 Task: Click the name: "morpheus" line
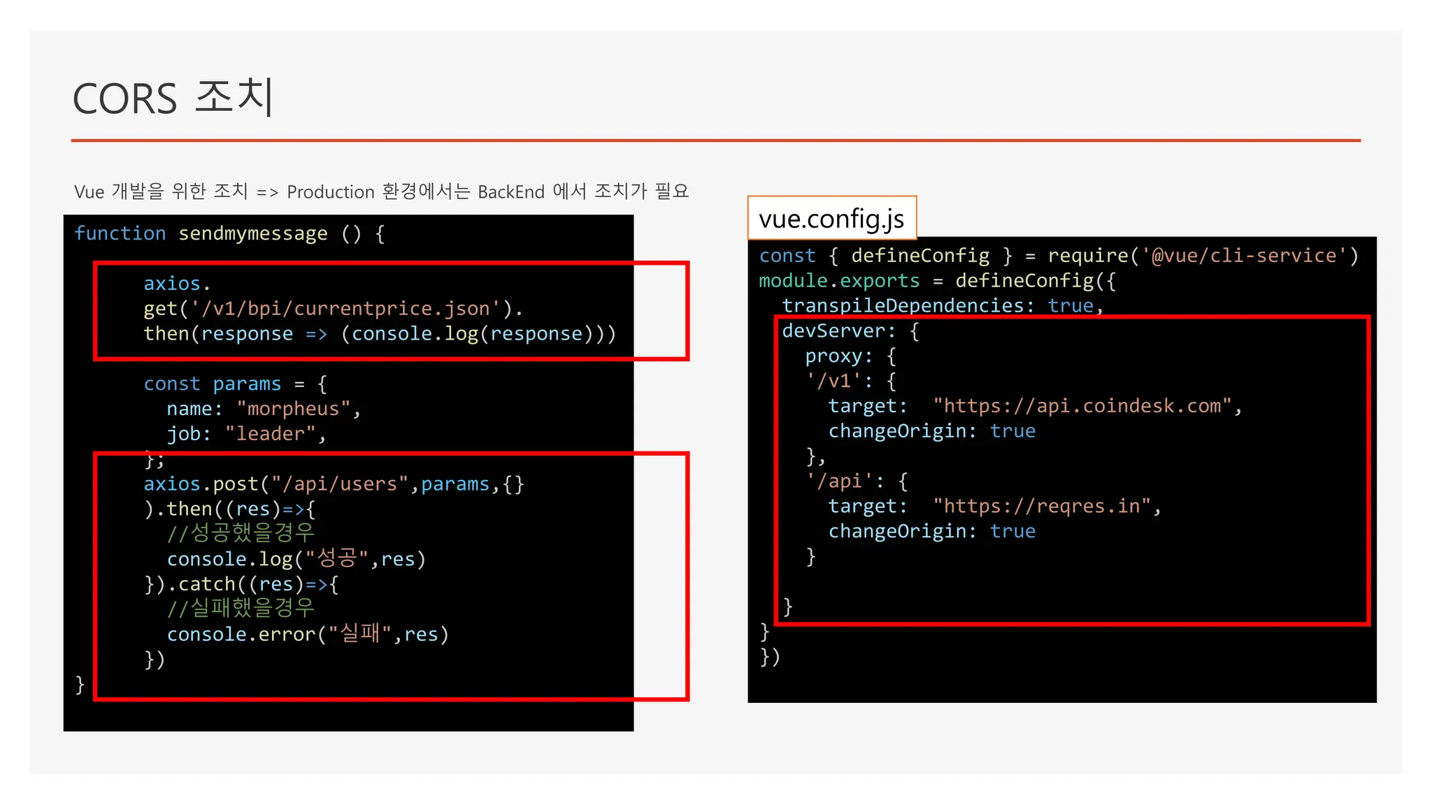[263, 409]
